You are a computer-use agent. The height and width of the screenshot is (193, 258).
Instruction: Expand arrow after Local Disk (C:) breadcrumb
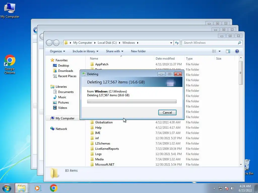pos(120,43)
